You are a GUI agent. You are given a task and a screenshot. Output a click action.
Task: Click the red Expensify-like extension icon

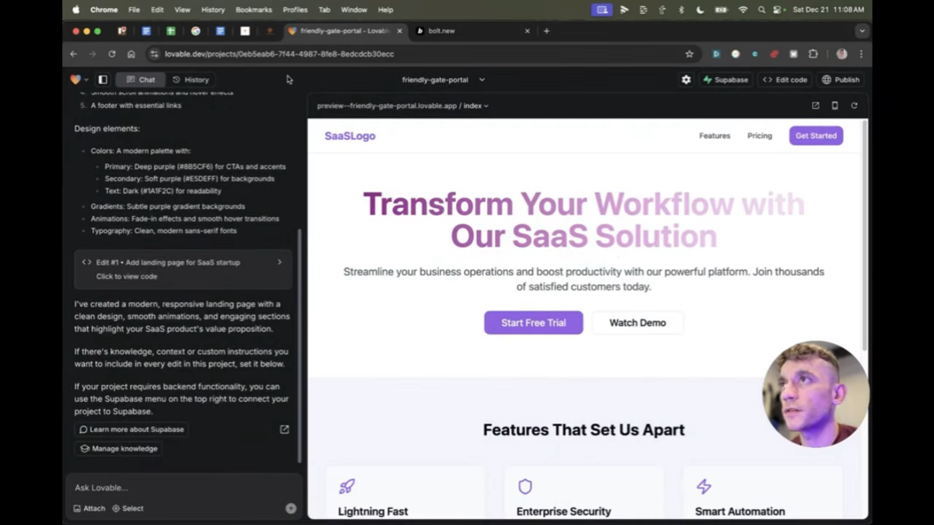click(774, 54)
